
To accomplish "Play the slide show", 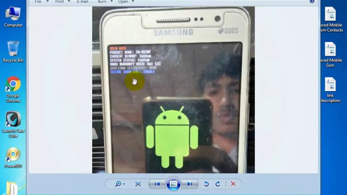I will [173, 184].
